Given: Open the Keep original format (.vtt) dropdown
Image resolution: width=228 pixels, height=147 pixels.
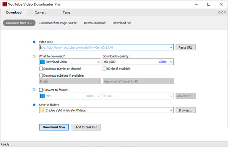Looking at the screenshot, I should coord(138,81).
